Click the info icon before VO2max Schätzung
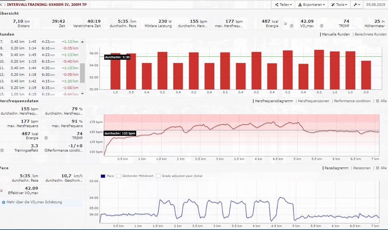The width and height of the screenshot is (388, 230). 3,202
